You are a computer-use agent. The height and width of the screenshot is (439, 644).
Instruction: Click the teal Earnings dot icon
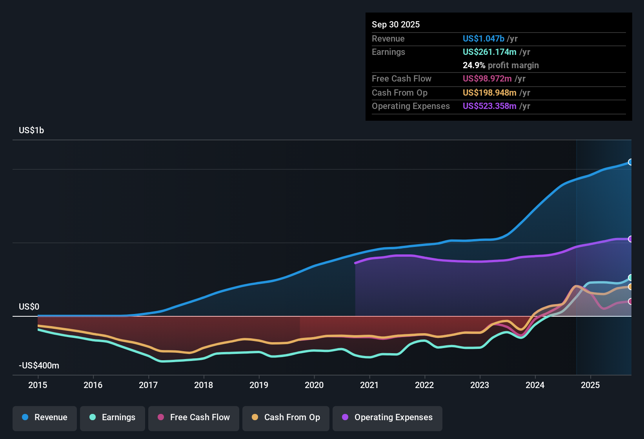tap(93, 418)
